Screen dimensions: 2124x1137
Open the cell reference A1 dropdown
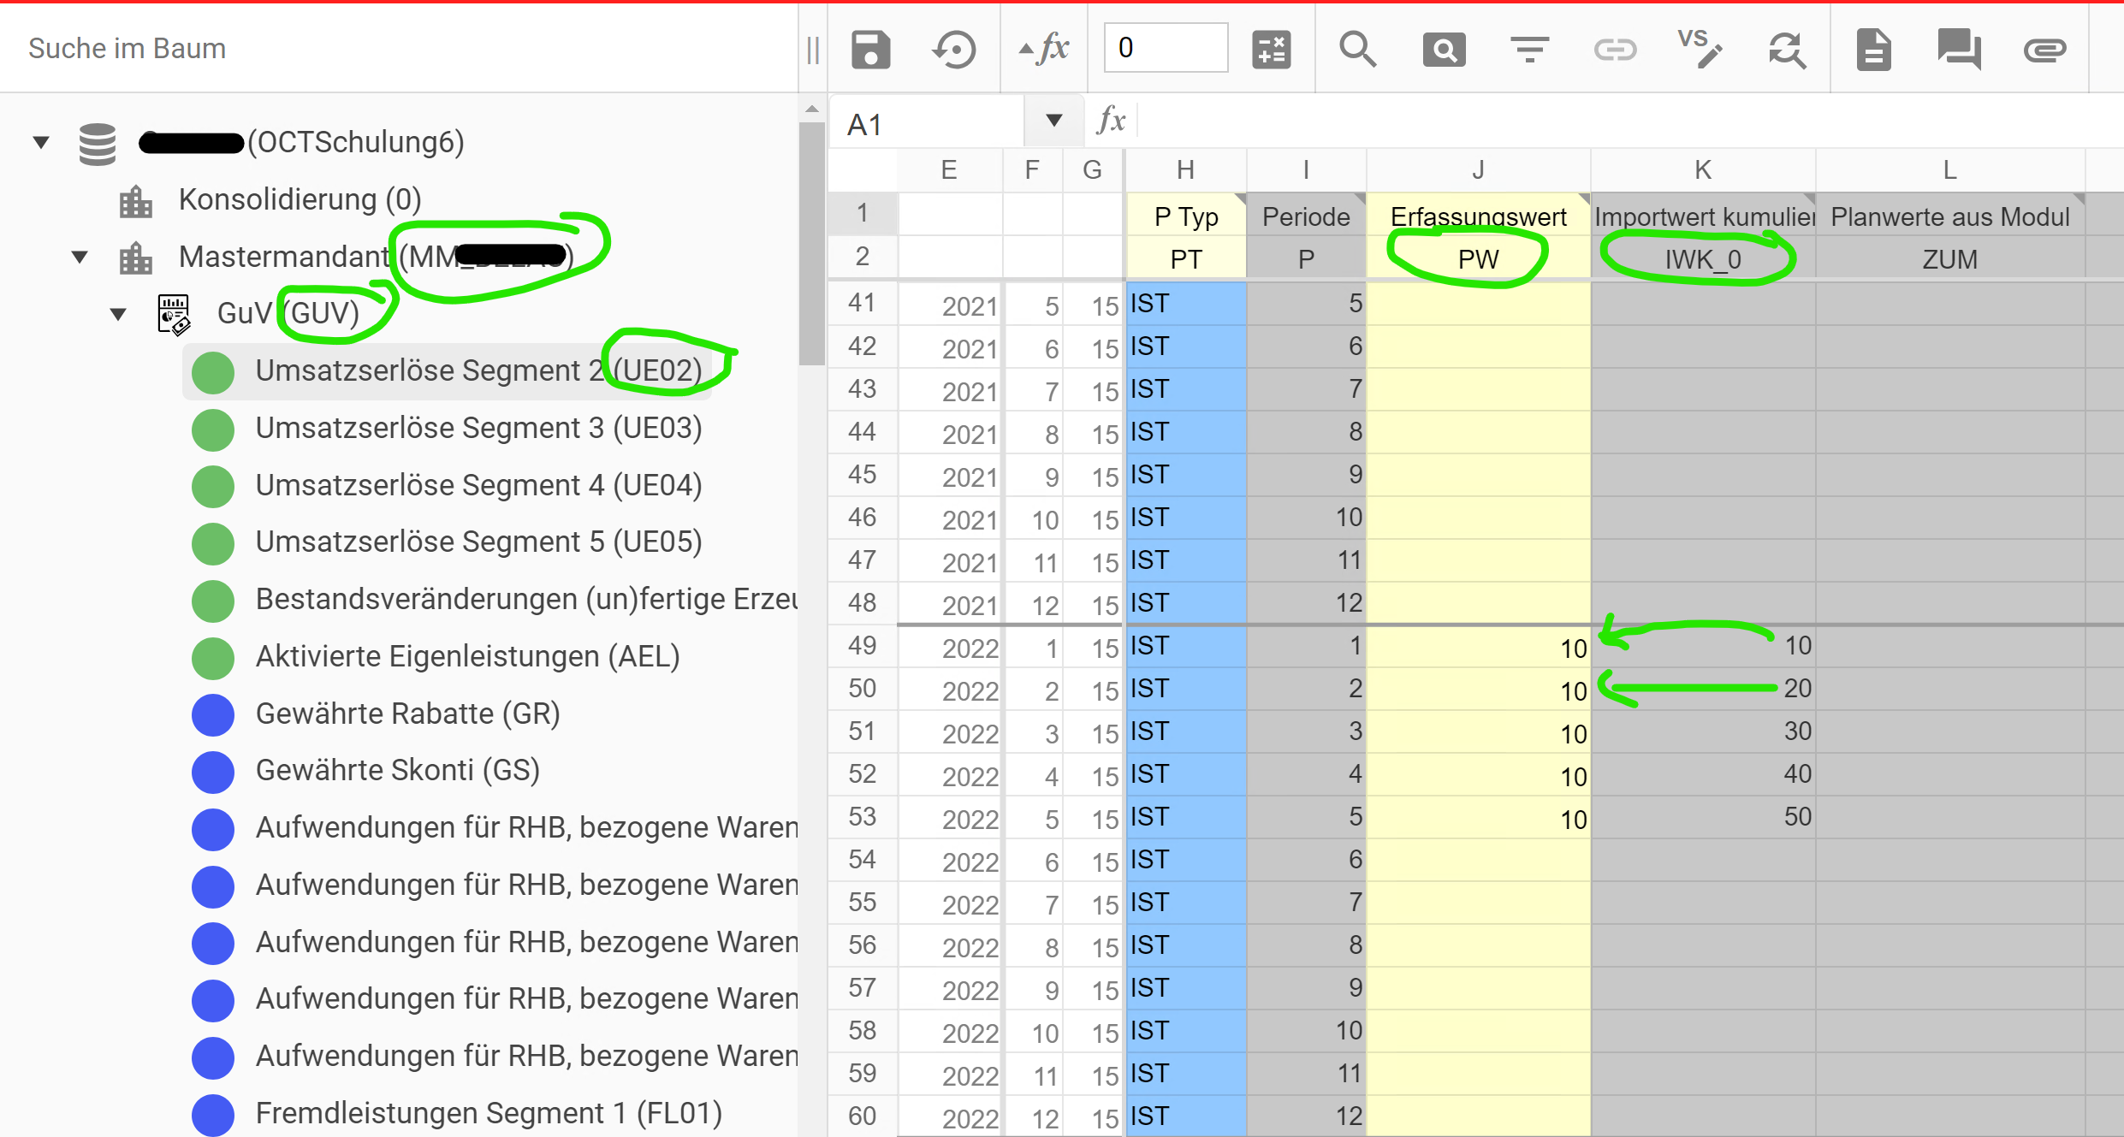(1053, 121)
